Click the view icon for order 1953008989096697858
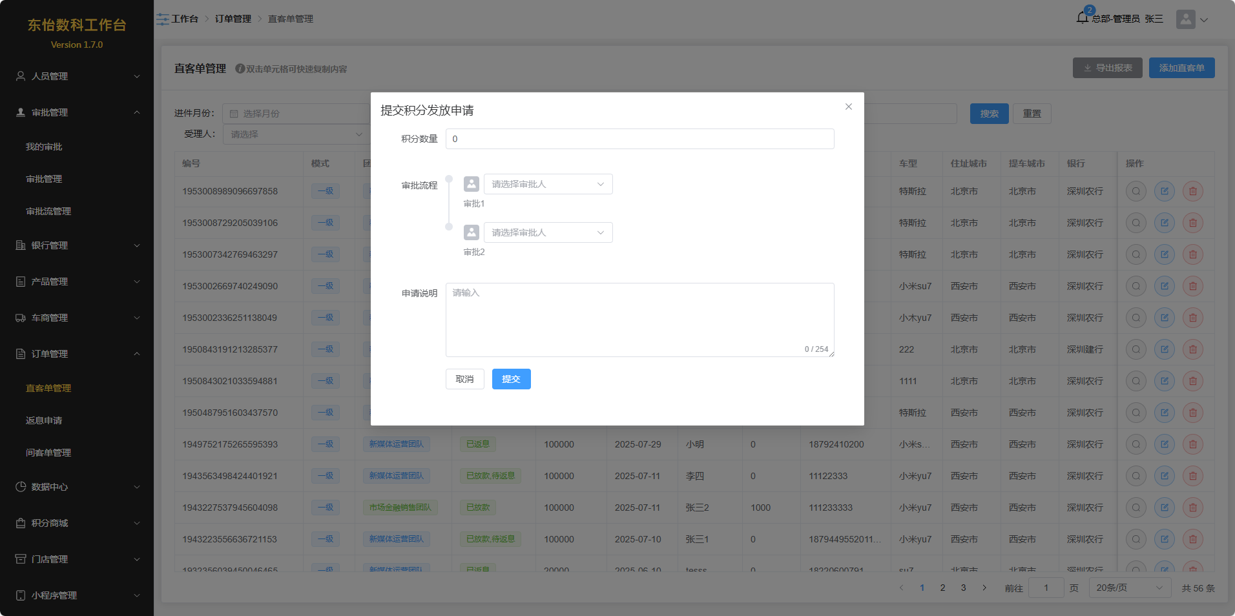This screenshot has height=616, width=1235. (1136, 191)
